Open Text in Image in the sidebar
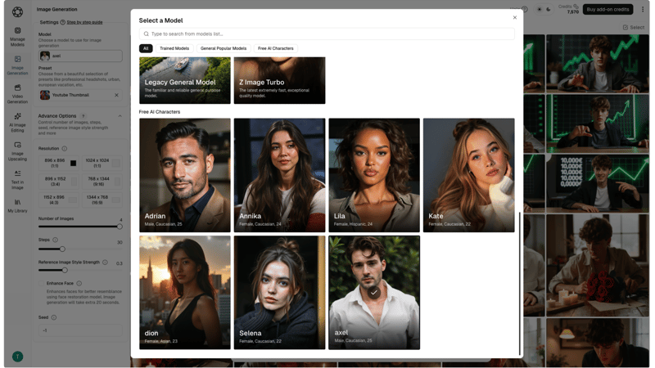The height and width of the screenshot is (368, 655). pyautogui.click(x=17, y=180)
